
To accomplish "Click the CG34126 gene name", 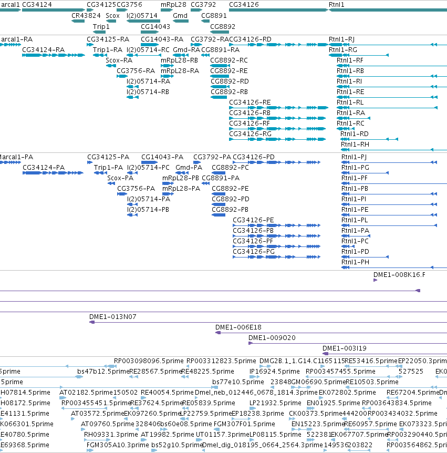I will point(244,5).
